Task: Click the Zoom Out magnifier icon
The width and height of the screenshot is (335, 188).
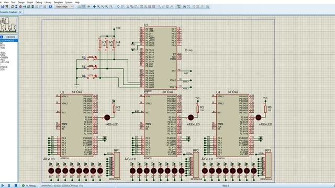Action: coord(103,7)
